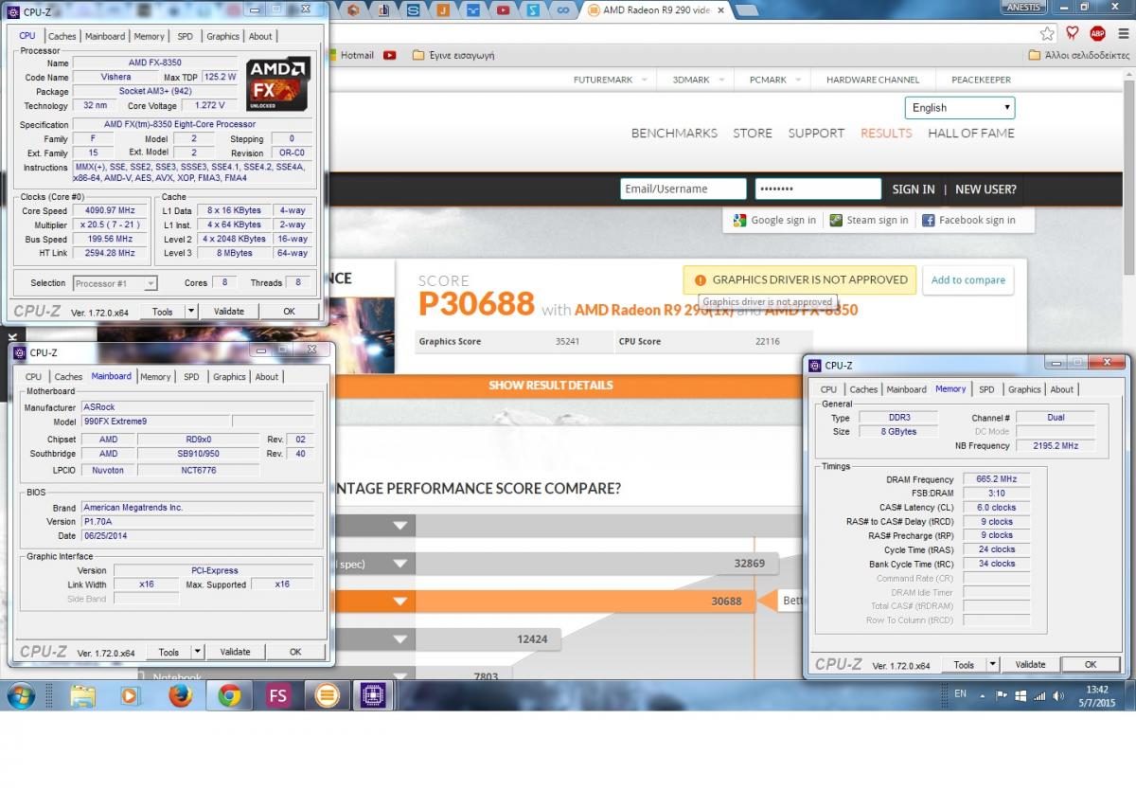Open the HALL OF FAME menu item

pos(971,134)
